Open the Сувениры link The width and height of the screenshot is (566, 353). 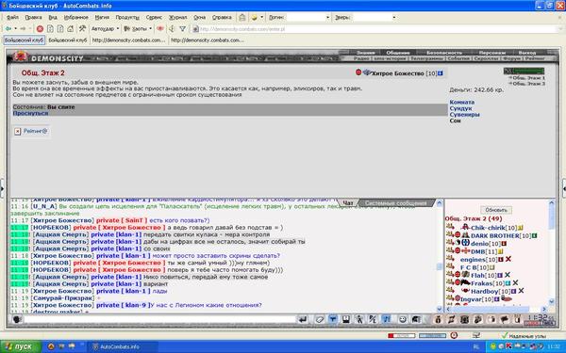tap(464, 115)
